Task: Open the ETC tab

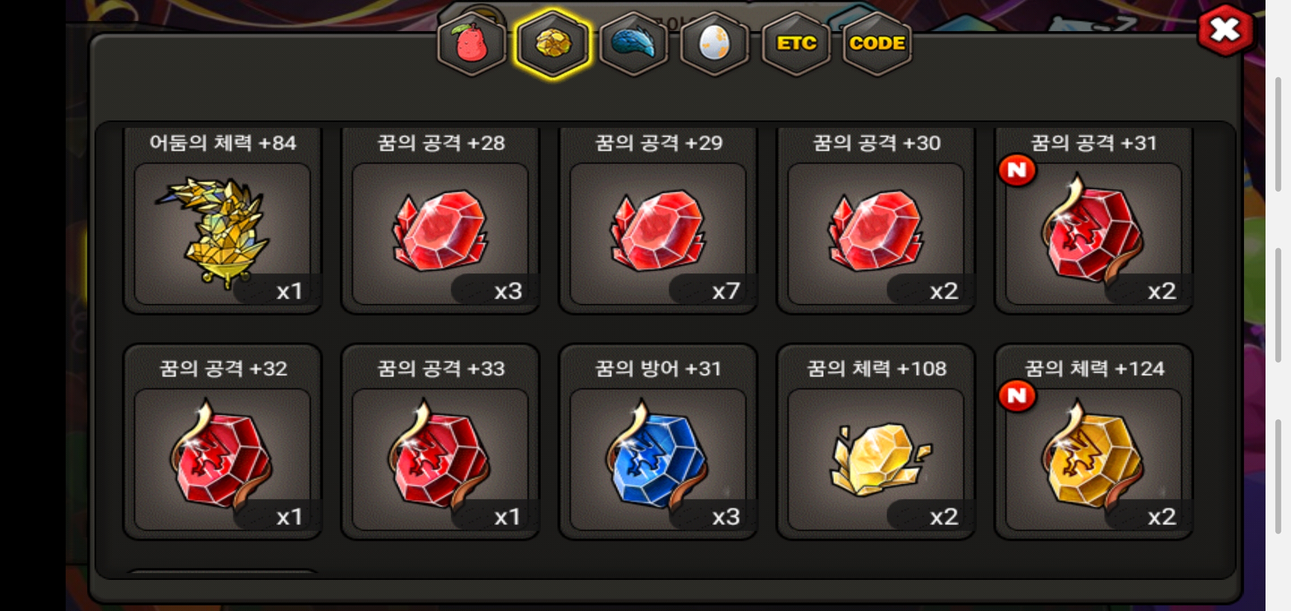Action: click(x=796, y=44)
